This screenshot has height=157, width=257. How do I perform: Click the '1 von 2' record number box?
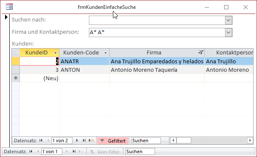62,141
